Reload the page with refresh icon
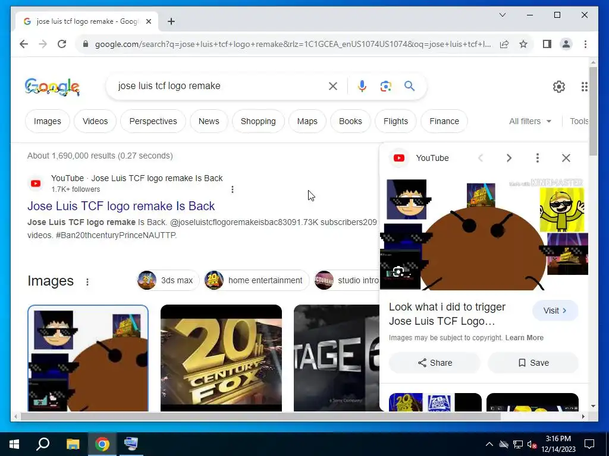Image resolution: width=609 pixels, height=456 pixels. pos(62,44)
